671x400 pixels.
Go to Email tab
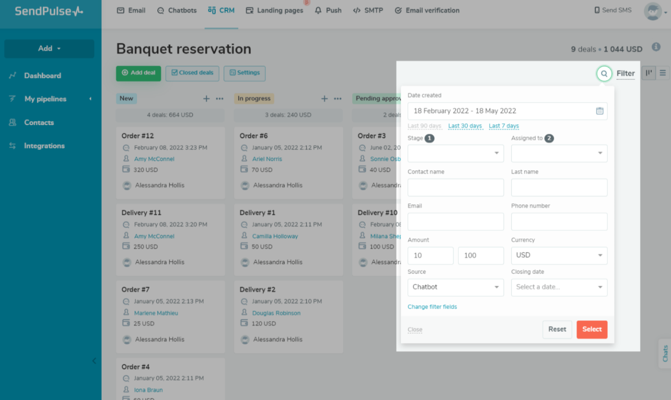[x=131, y=10]
